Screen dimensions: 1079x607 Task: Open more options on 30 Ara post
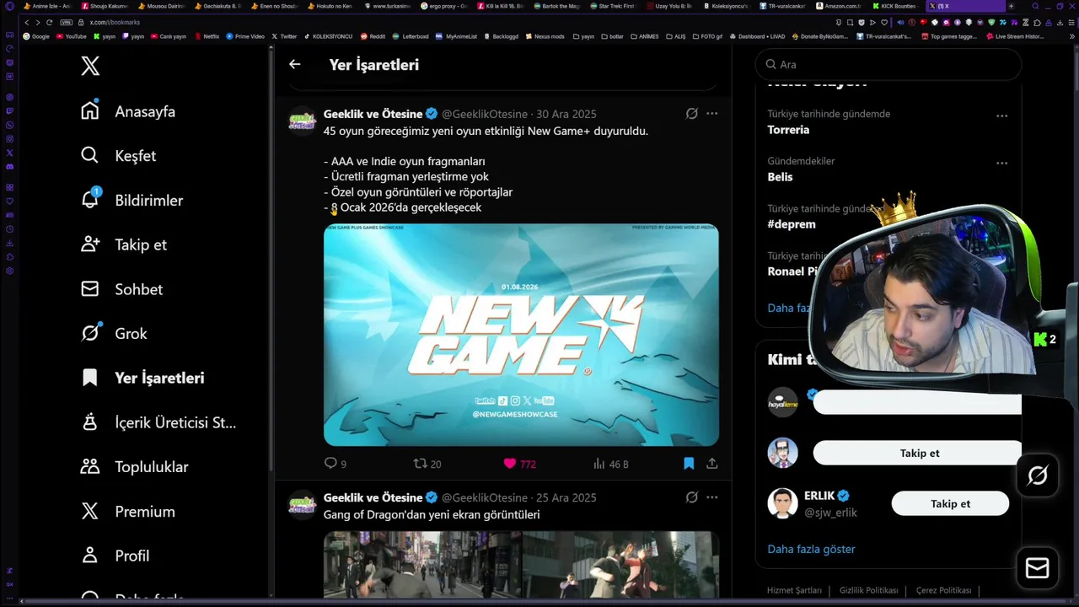pyautogui.click(x=712, y=113)
